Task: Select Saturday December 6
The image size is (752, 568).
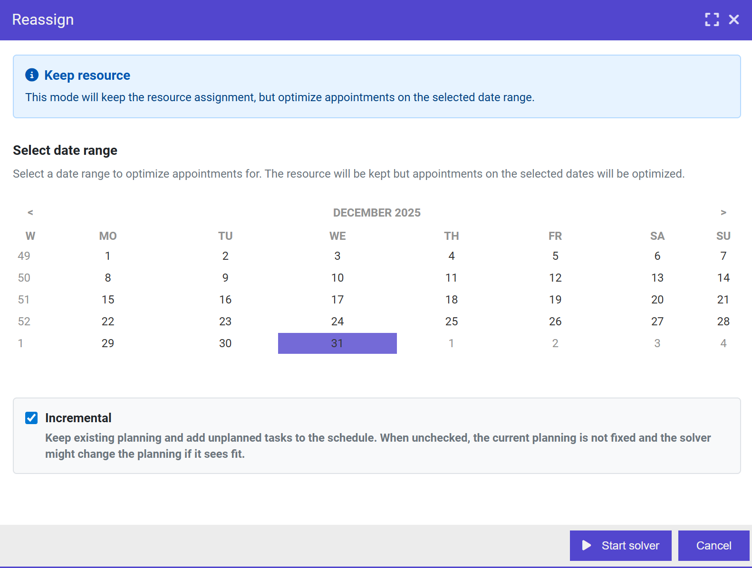Action: pos(657,256)
